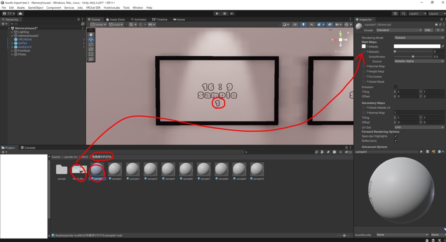Switch to the Game tab
The width and height of the screenshot is (446, 242).
click(x=179, y=20)
